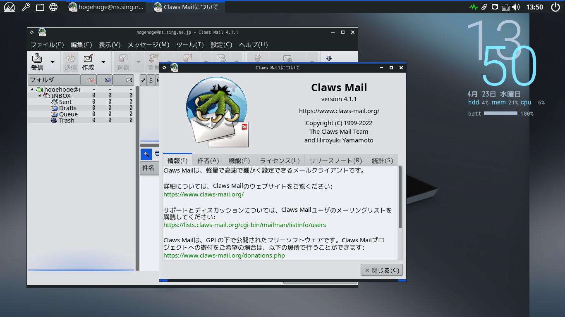565x317 pixels.
Task: Click the power button in the panel
Action: pyautogui.click(x=555, y=7)
